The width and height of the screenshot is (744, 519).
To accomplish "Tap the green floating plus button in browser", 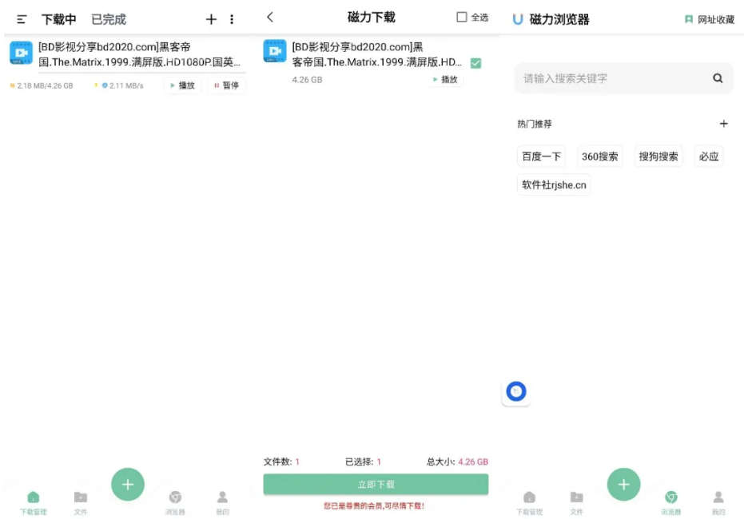I will [623, 484].
